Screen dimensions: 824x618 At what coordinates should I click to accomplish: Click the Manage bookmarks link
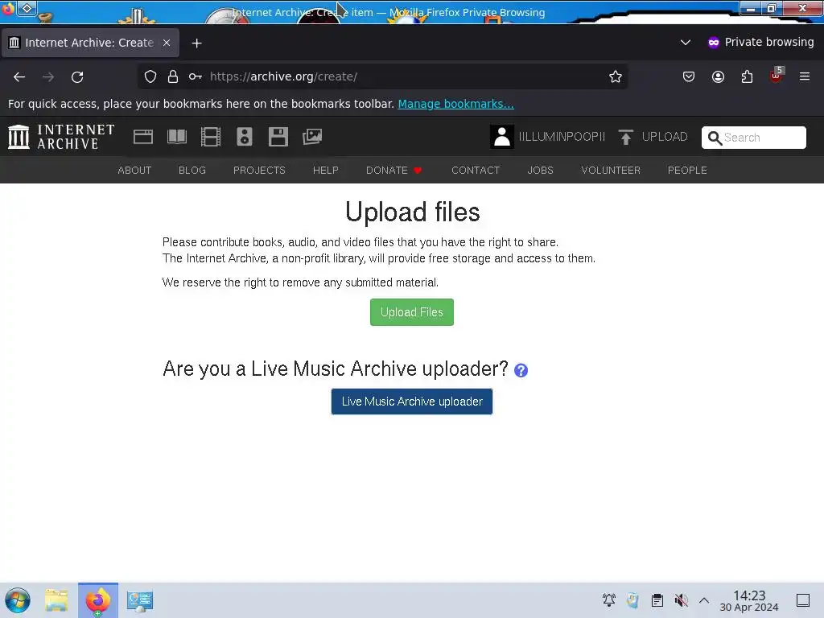pyautogui.click(x=455, y=104)
